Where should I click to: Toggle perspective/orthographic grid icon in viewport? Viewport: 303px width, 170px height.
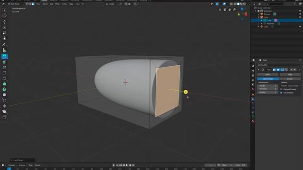(220, 9)
